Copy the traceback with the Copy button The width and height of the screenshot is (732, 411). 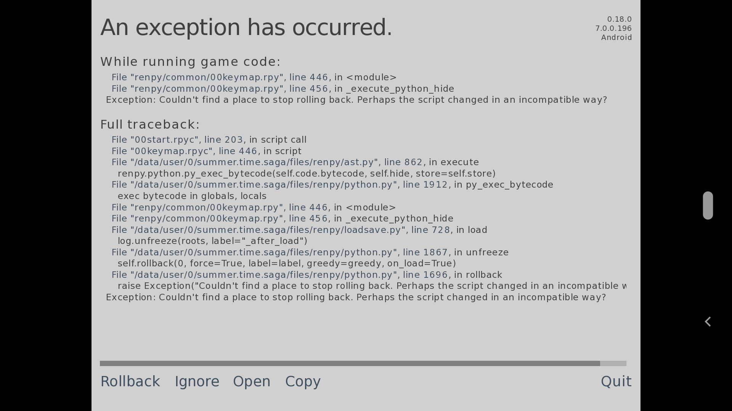click(x=303, y=381)
